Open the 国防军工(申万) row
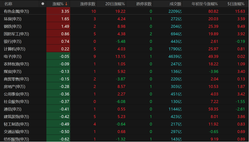Screen dimensions: 249x142 (x=17, y=34)
